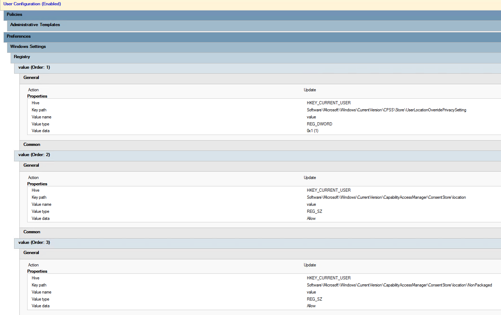Collapse the value (Order: 2) entry

coord(34,155)
